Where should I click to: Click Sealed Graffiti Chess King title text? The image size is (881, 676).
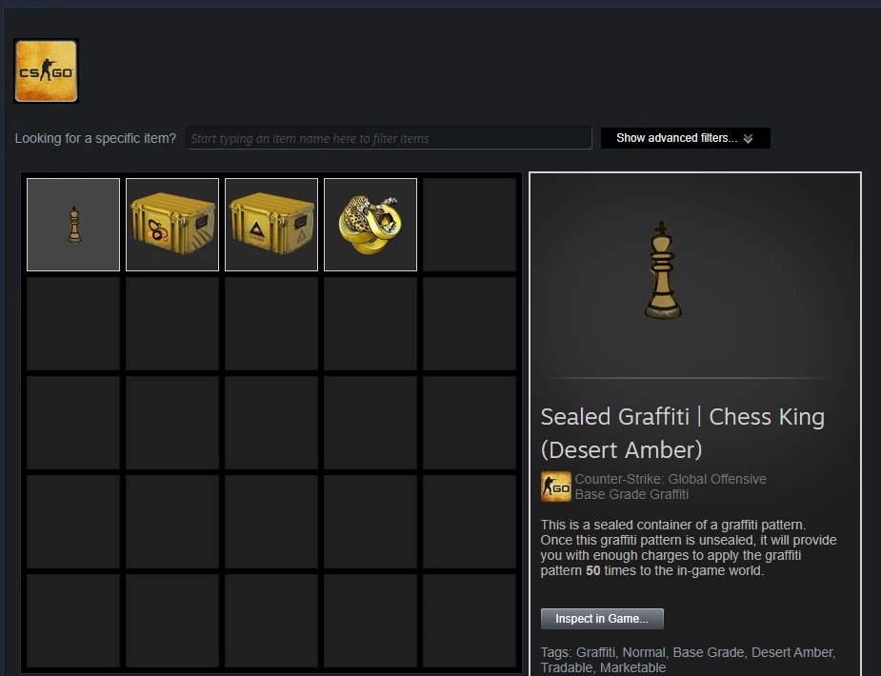click(x=683, y=433)
